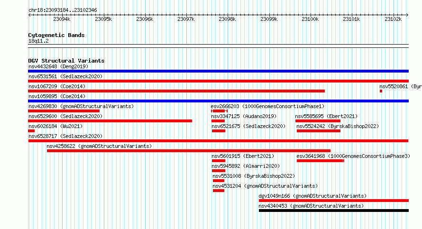Click the red bar under nsv5601915

click(219, 161)
